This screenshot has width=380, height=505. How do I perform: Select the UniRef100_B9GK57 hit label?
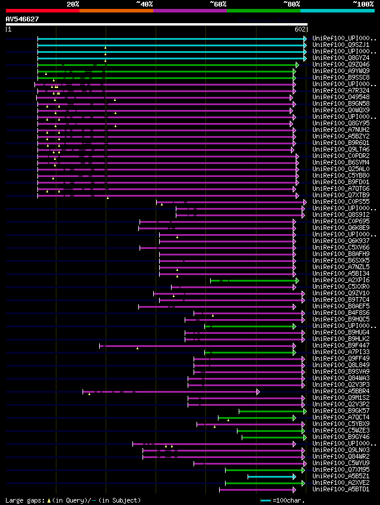[341, 411]
